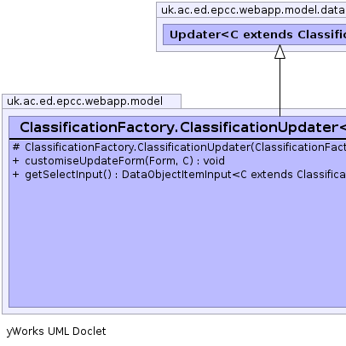Click the void return type of customiseUpdateForm
Screen dimensions: 346x346
[214, 161]
